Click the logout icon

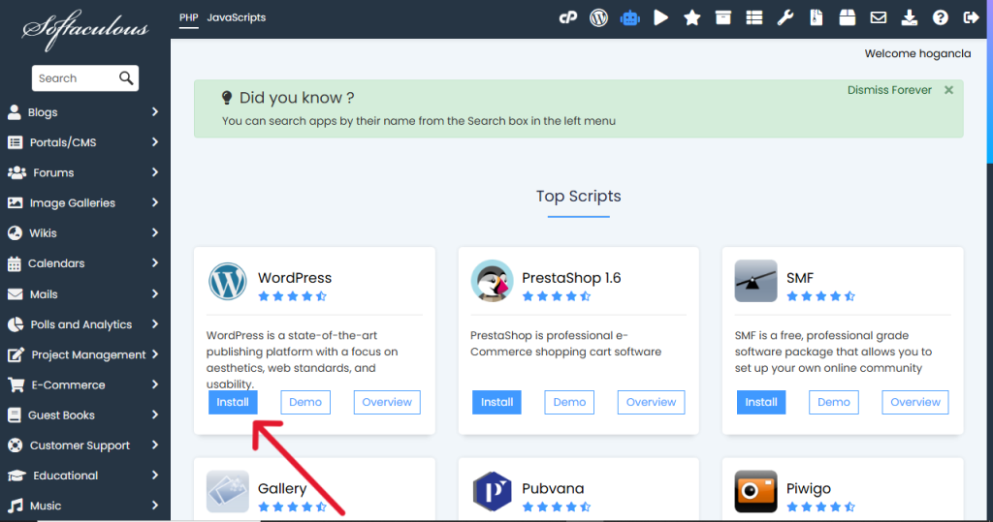(971, 17)
